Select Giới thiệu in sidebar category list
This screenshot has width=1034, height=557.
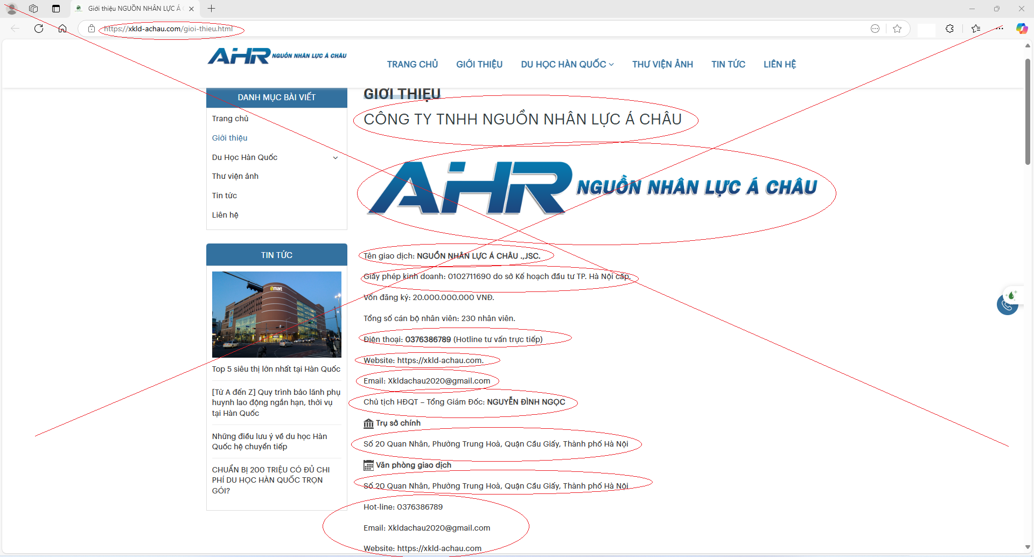(x=229, y=138)
